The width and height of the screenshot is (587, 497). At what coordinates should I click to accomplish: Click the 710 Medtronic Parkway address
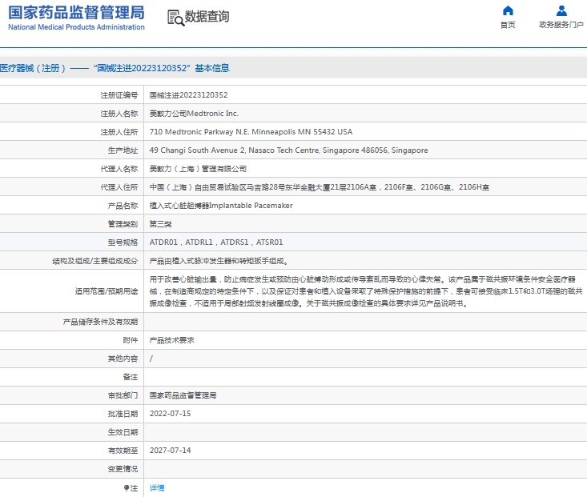pos(251,132)
